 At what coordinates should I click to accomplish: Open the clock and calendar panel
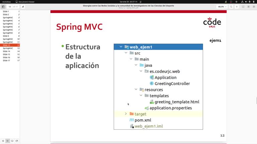tap(128, 2)
